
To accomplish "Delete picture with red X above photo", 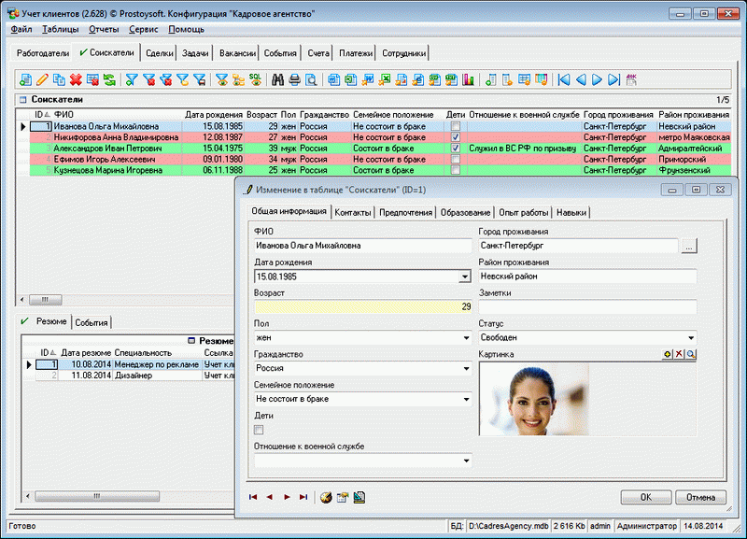I will 680,355.
